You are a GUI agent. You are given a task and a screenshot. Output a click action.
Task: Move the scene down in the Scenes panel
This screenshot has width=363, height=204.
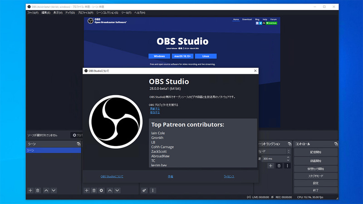[x=54, y=190]
